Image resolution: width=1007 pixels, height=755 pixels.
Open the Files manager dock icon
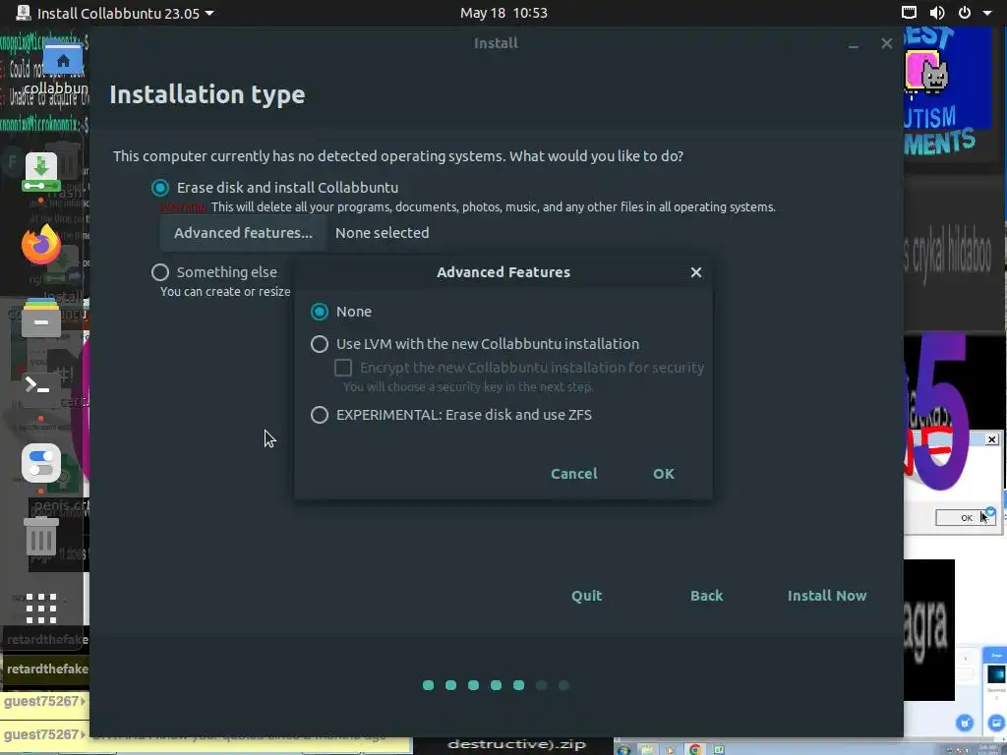[41, 318]
